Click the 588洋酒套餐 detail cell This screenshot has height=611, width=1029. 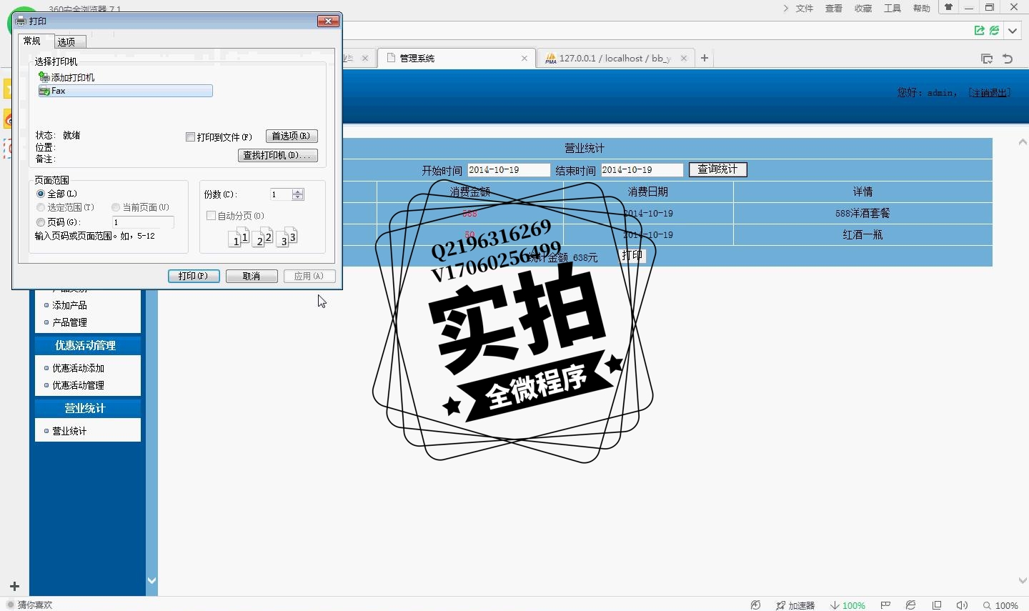[863, 213]
